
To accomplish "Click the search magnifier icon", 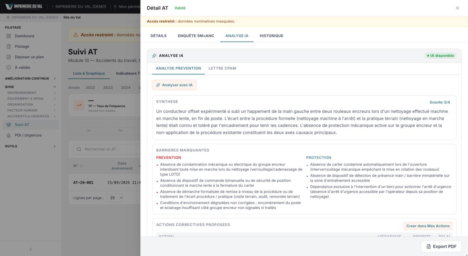I will tap(79, 149).
